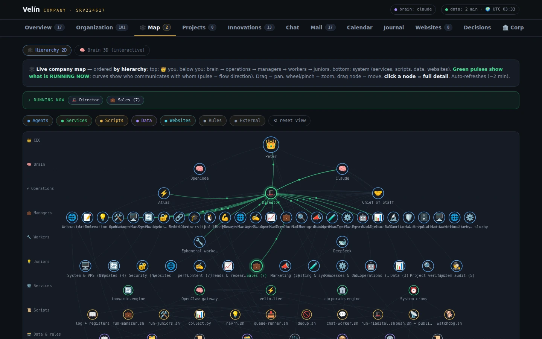The width and height of the screenshot is (542, 339).
Task: Switch to Hierarchy 2D view
Action: [x=47, y=50]
